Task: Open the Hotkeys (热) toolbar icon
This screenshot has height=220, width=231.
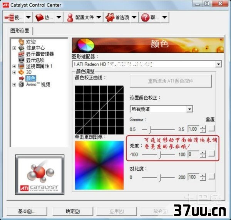Action: pyautogui.click(x=40, y=17)
